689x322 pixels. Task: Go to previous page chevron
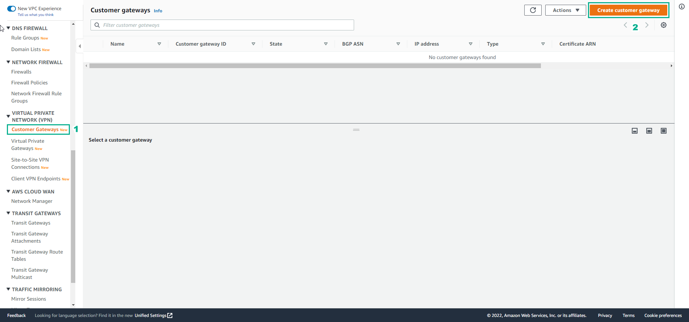click(625, 25)
